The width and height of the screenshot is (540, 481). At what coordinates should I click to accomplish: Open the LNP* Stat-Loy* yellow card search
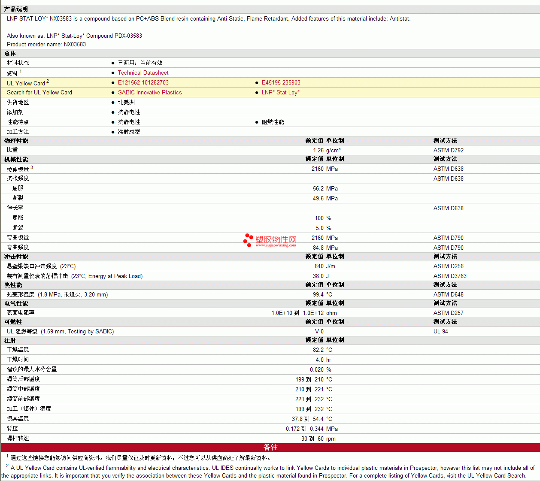[x=281, y=93]
